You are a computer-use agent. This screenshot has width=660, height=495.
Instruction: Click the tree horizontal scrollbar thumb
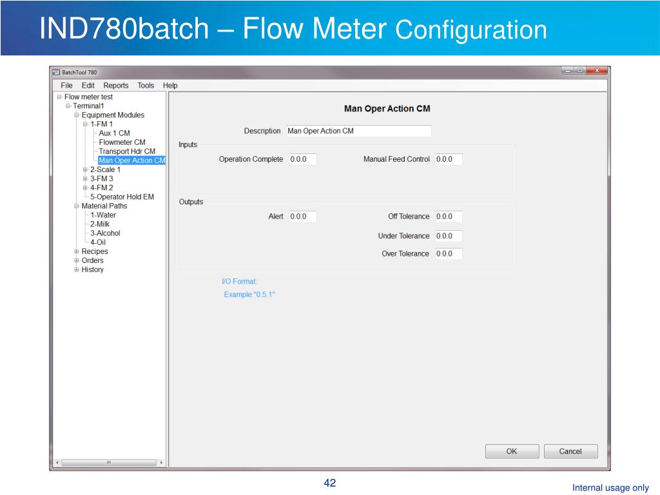pyautogui.click(x=108, y=463)
